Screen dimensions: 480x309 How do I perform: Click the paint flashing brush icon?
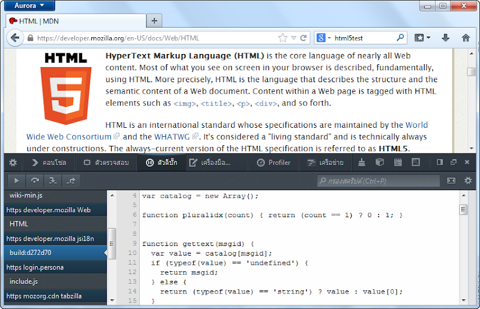(362, 163)
